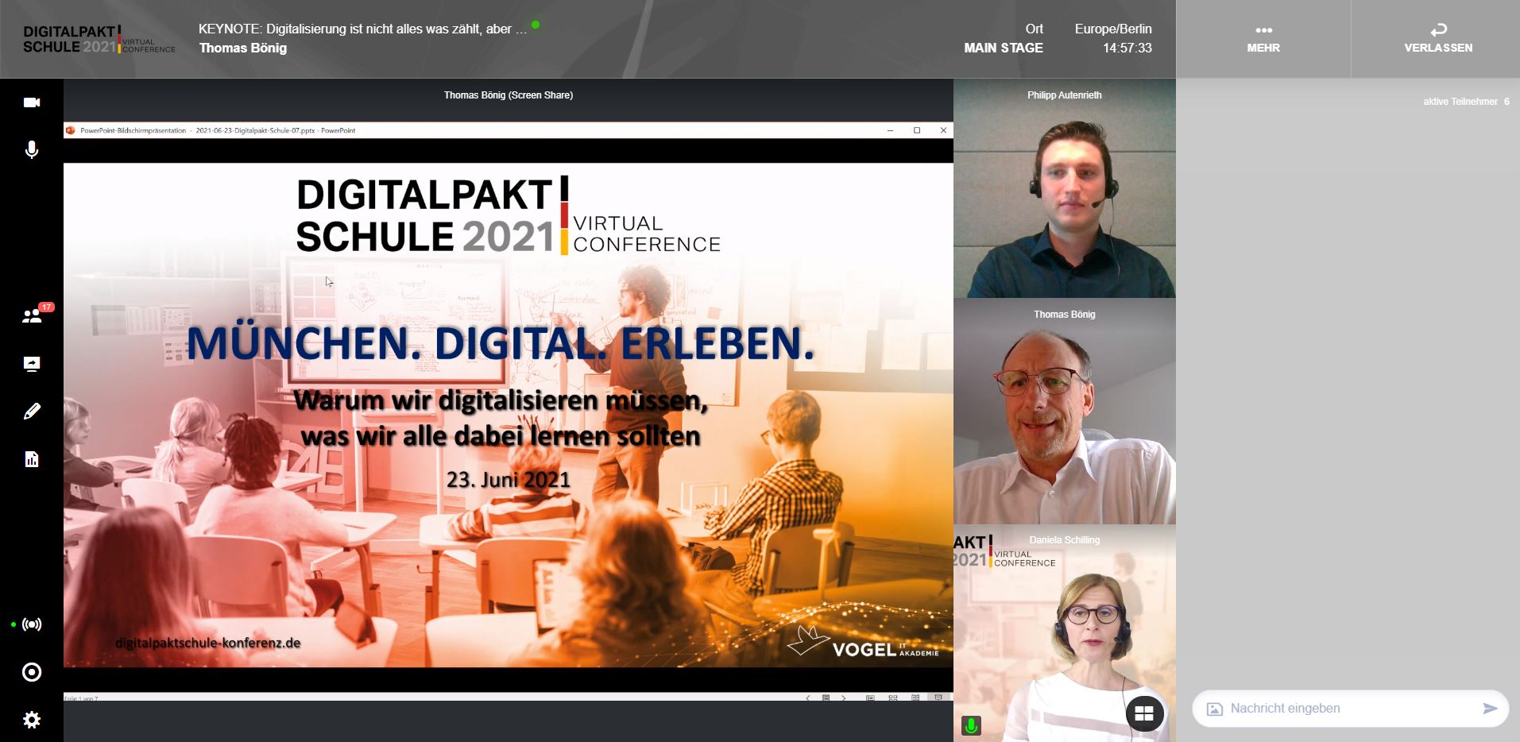Switch to reading view icon
Image resolution: width=1520 pixels, height=742 pixels.
pyautogui.click(x=915, y=698)
